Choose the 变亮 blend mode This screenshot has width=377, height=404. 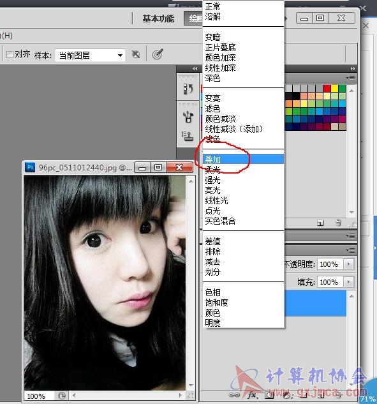tap(243, 98)
